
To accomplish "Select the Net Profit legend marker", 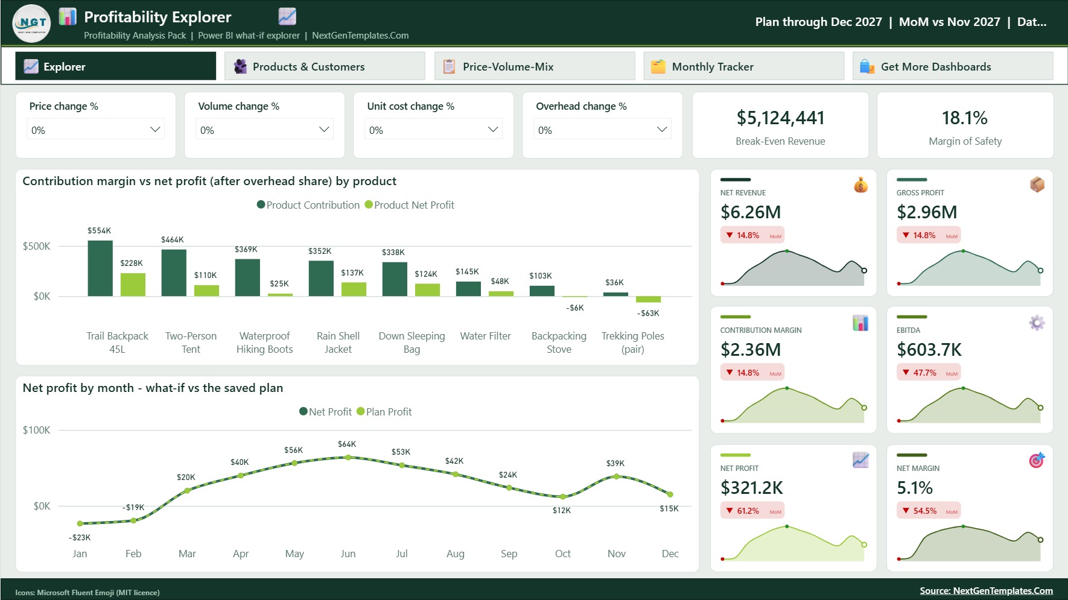I will click(x=304, y=412).
